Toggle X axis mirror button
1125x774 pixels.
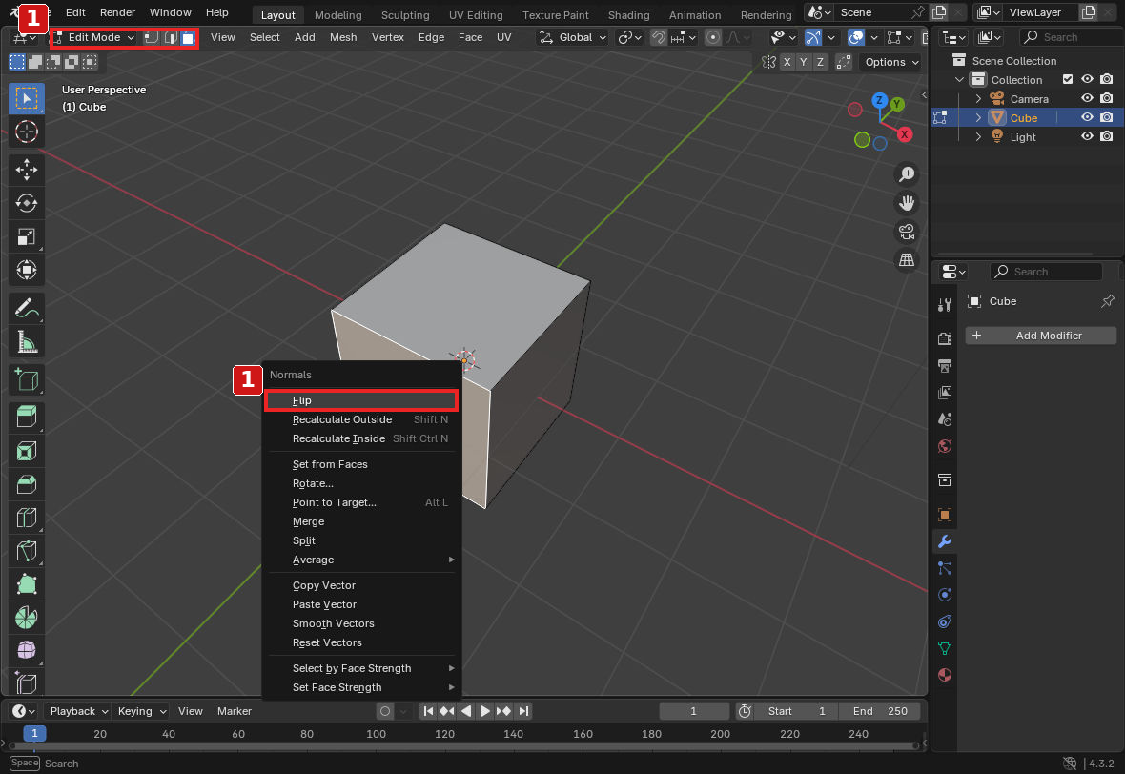pyautogui.click(x=787, y=62)
